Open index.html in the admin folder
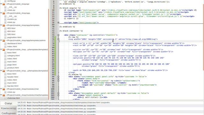The height and width of the screenshot is (115, 204). coord(12,47)
